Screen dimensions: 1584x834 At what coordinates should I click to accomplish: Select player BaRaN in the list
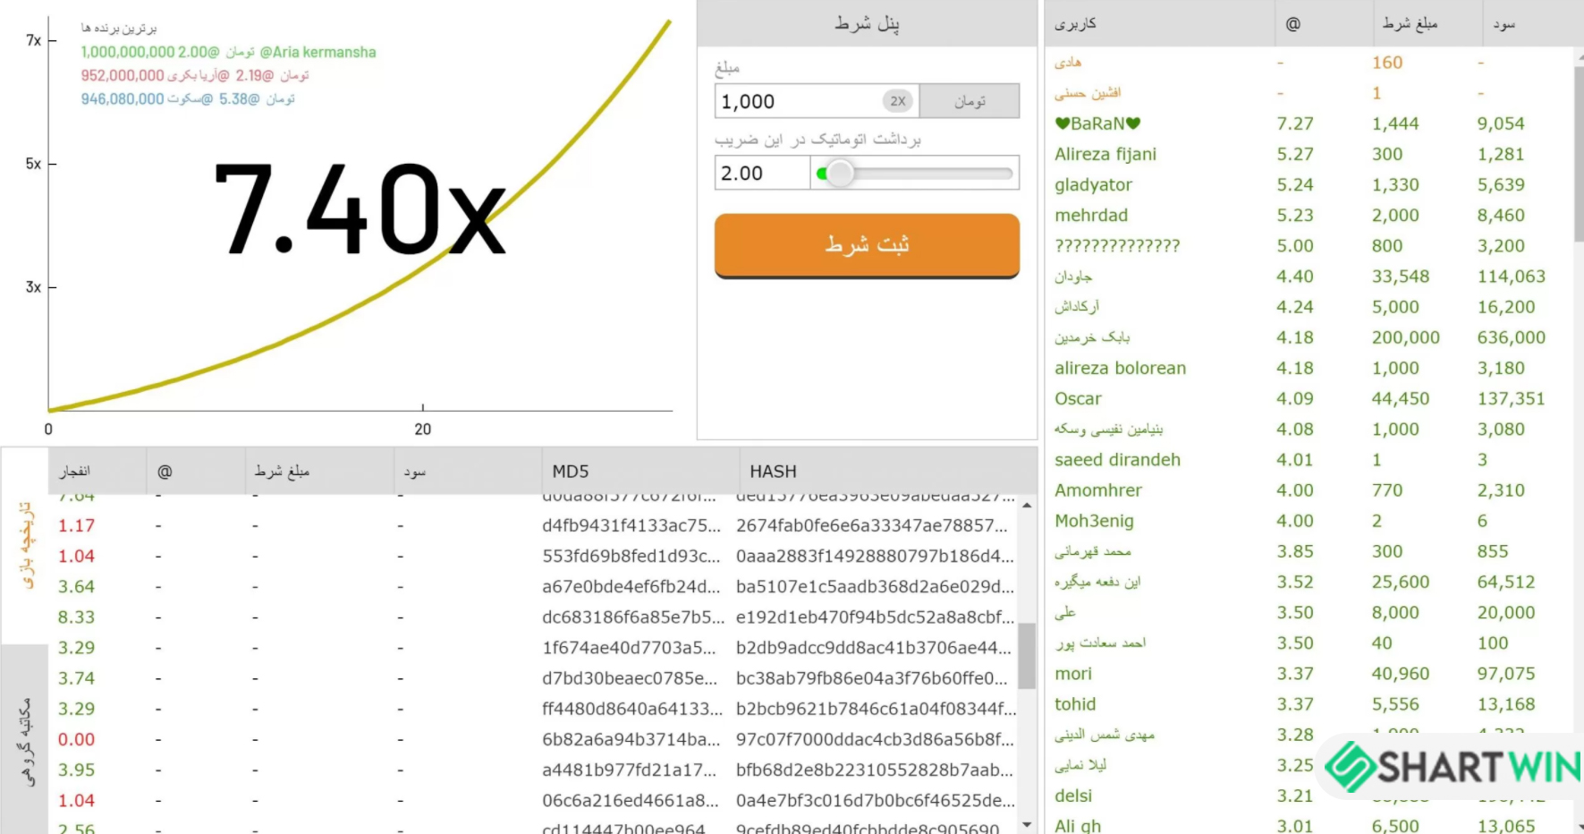click(1098, 123)
